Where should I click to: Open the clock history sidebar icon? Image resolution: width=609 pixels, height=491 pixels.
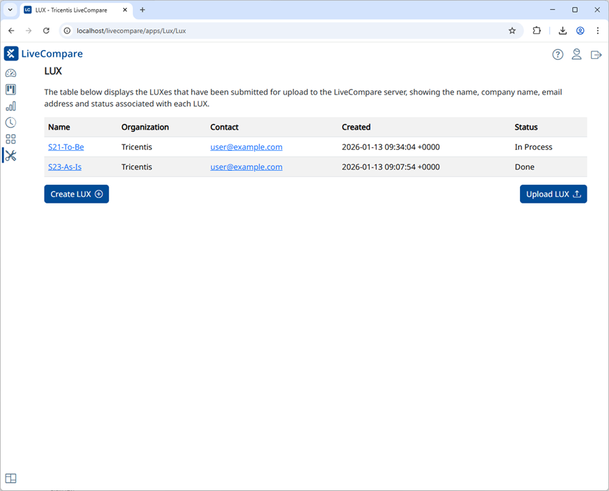11,123
